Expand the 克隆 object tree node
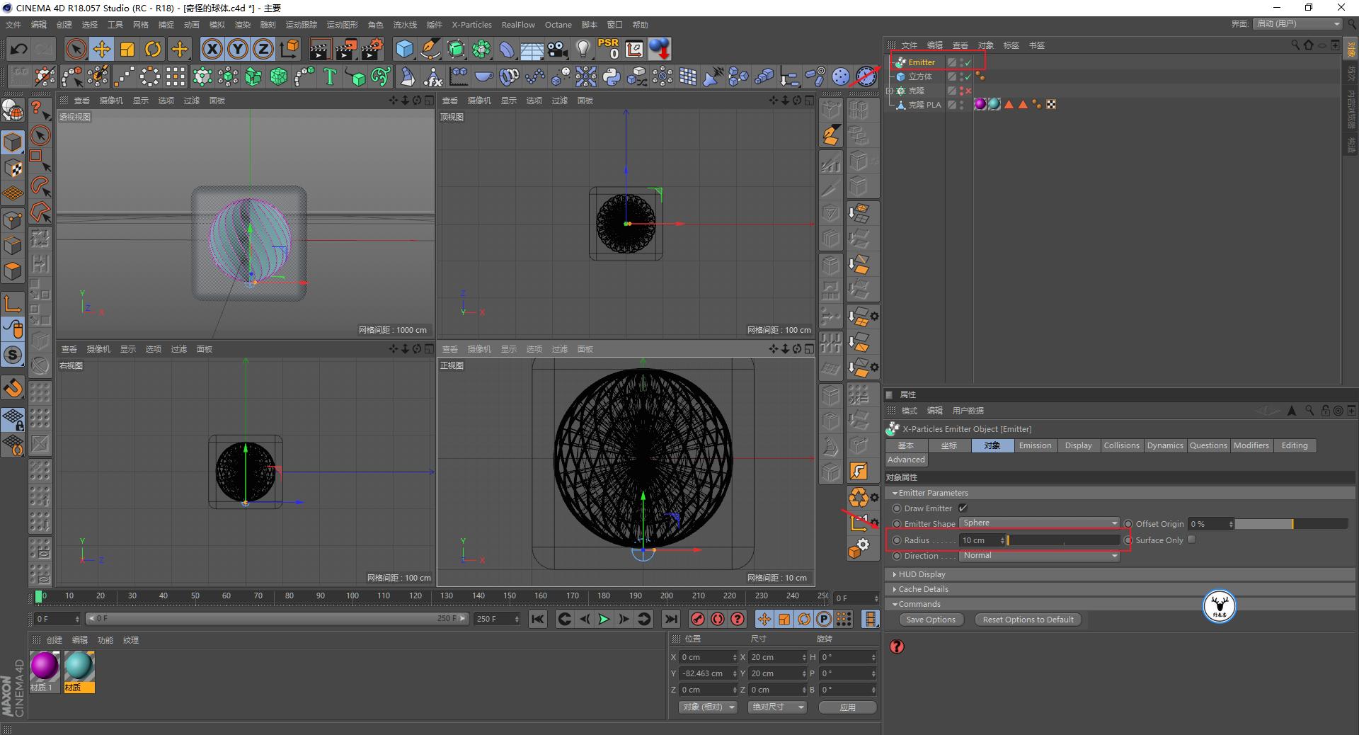Screen dimensions: 1359x735 [x=890, y=91]
